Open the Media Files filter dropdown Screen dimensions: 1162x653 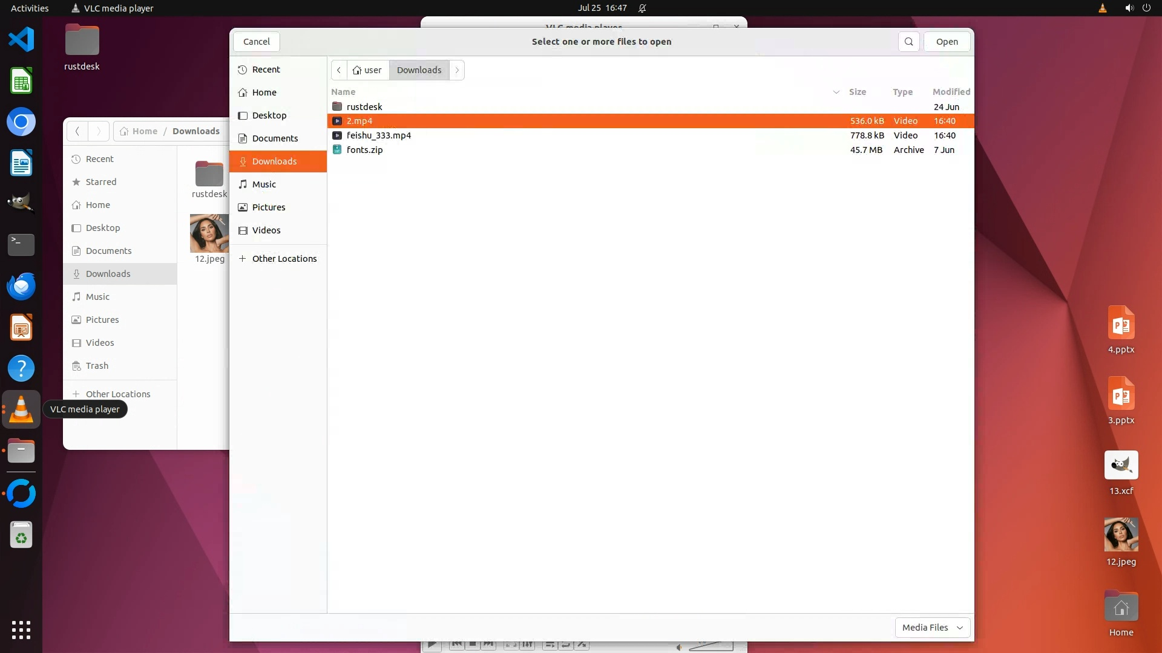(x=932, y=628)
